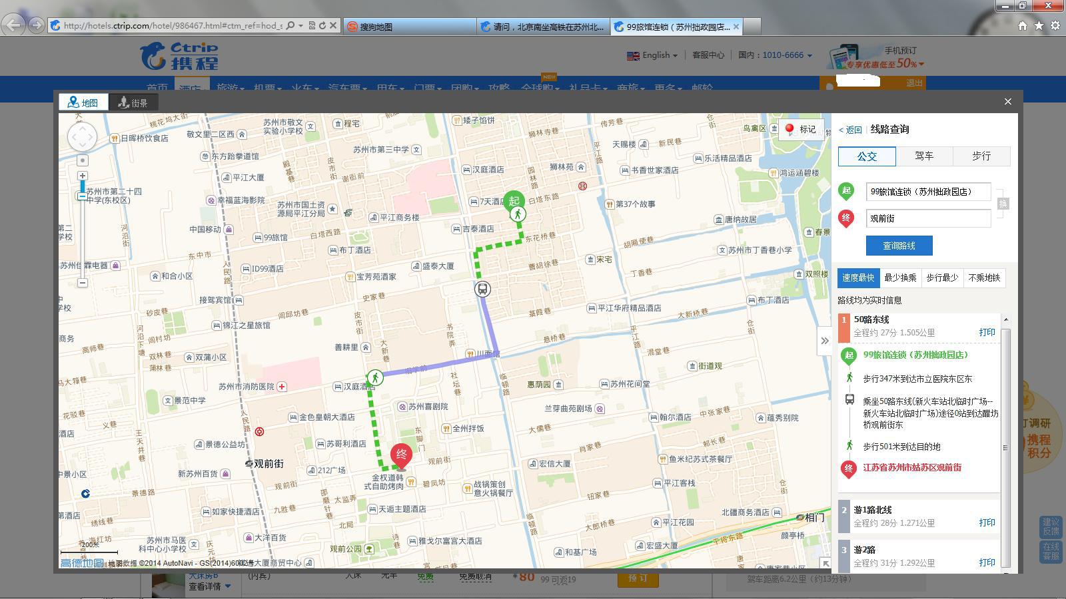Swap start and end with 换 button

[x=1003, y=204]
